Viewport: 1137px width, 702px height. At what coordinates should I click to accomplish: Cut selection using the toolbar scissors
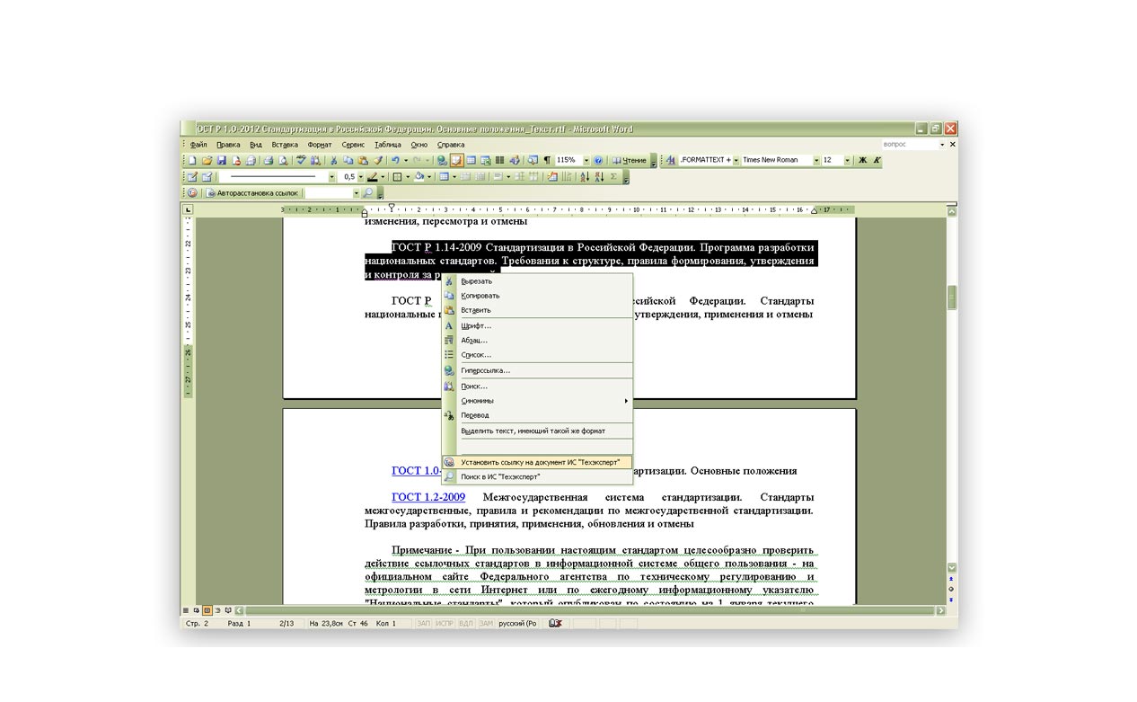pos(334,160)
